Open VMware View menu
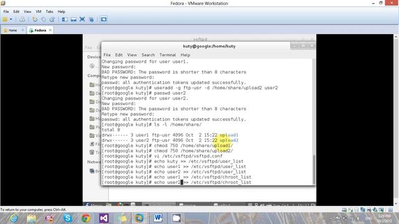The width and height of the screenshot is (399, 224). click(27, 12)
